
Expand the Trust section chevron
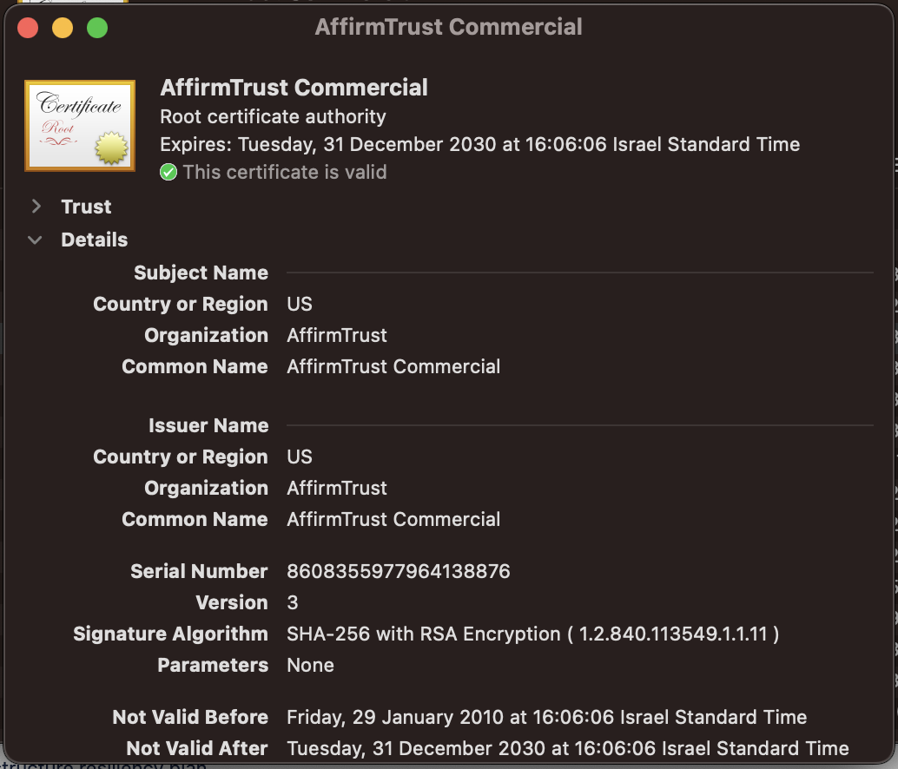pyautogui.click(x=36, y=207)
